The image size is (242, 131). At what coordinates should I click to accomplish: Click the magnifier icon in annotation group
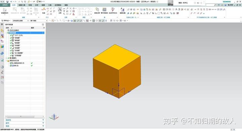tap(64, 14)
